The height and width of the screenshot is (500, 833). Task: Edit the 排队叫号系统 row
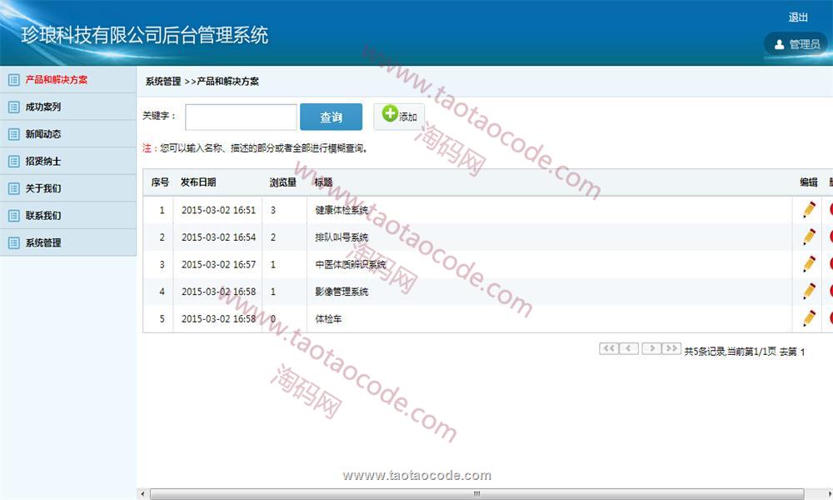point(809,237)
